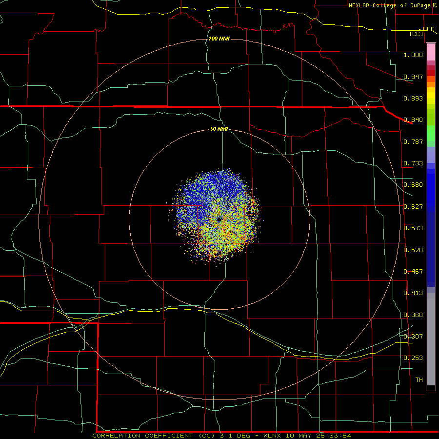Click the 100 NMI range ring label
439x439 pixels.
(219, 39)
